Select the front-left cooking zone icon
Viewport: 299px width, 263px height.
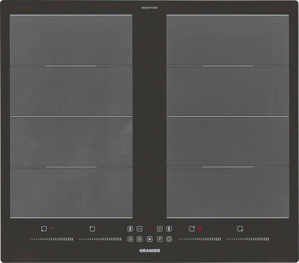coord(44,229)
